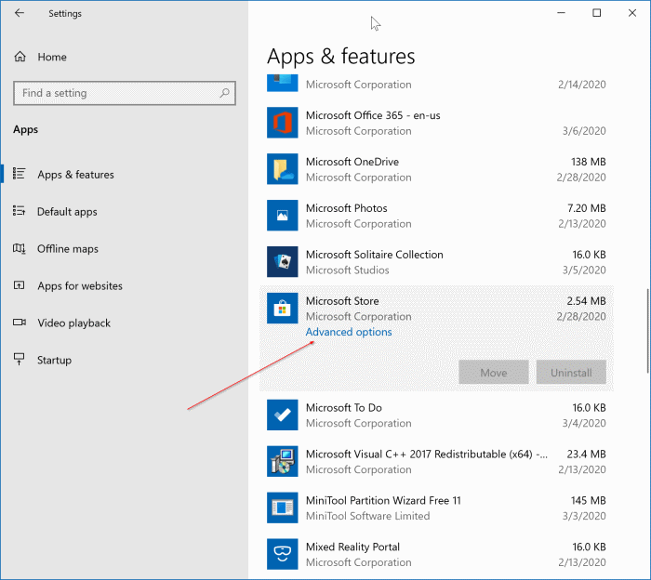Click the 2.54 MB size value

coord(586,301)
